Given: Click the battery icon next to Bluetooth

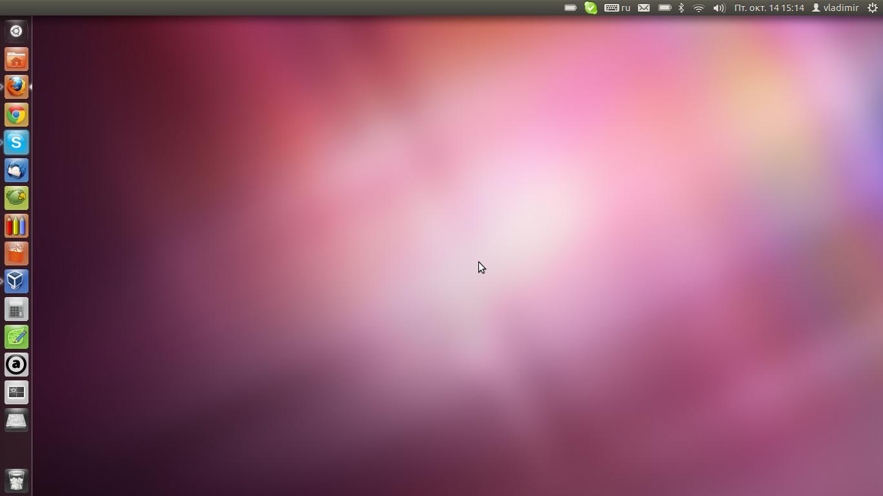Looking at the screenshot, I should click(665, 8).
